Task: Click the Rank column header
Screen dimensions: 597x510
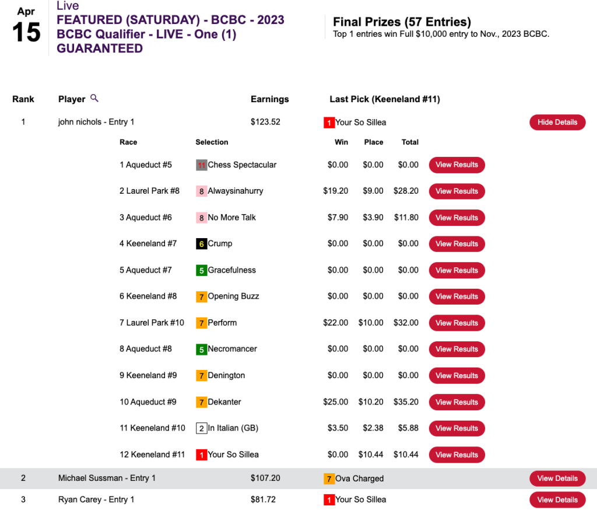Action: 23,99
